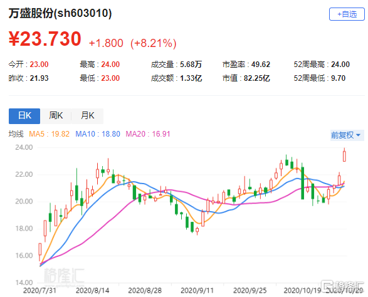Click x-axis date label 2020/9/25

click(x=250, y=291)
